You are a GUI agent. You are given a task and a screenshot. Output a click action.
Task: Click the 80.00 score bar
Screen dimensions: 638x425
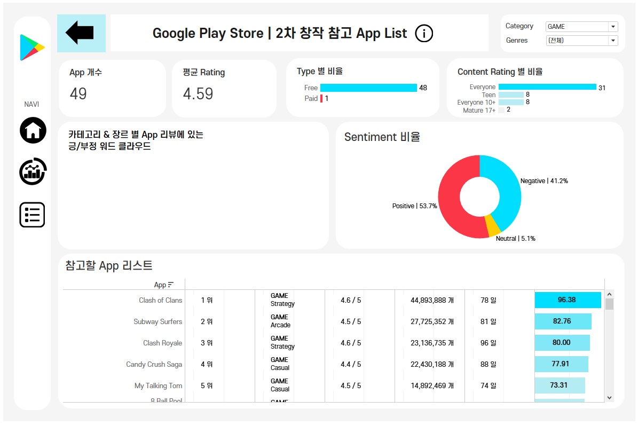[x=562, y=343]
